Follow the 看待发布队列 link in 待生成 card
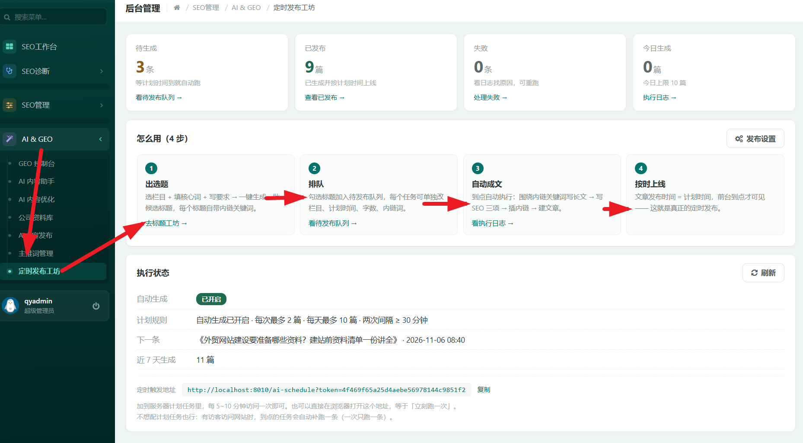 (x=159, y=97)
